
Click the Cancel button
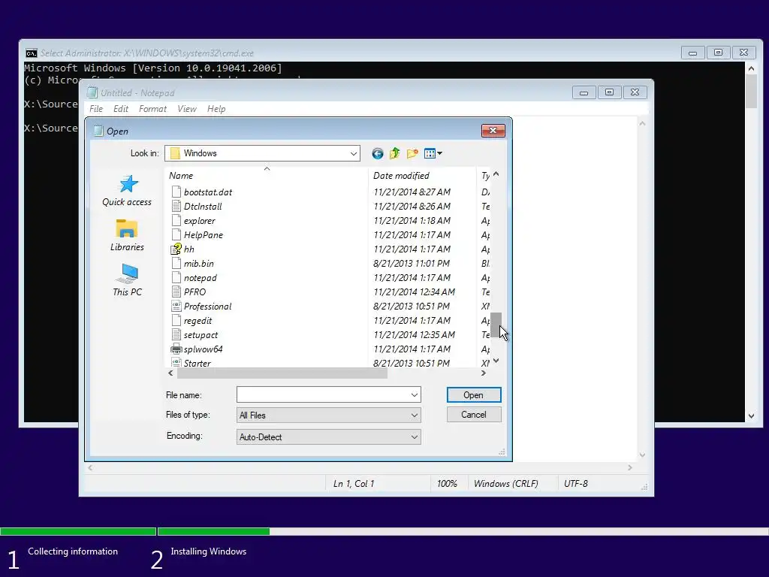pyautogui.click(x=474, y=415)
